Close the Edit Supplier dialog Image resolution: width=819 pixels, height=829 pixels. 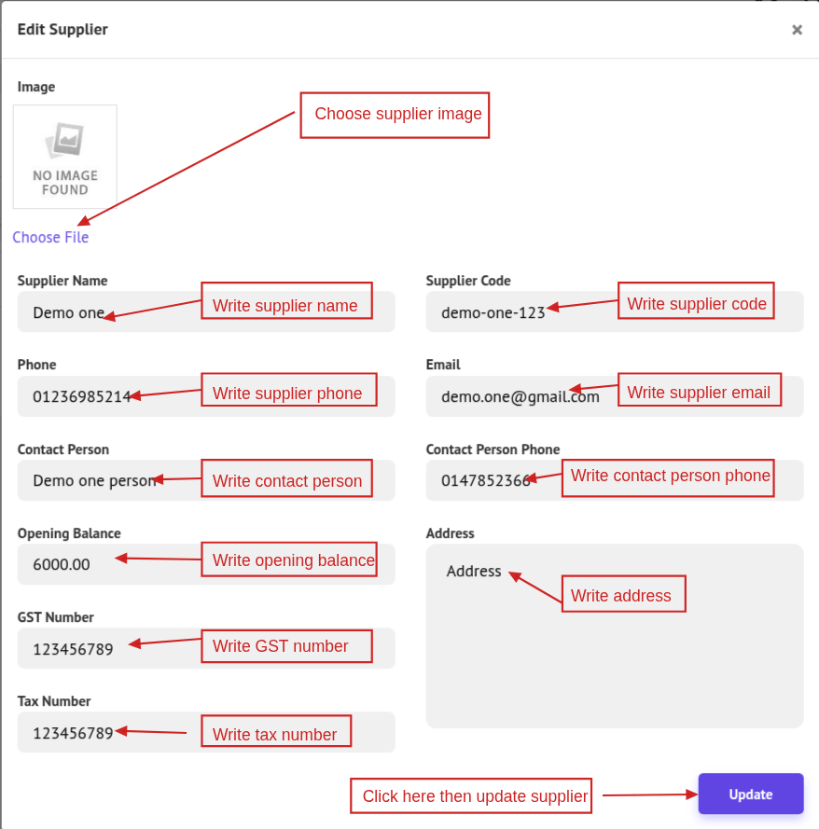[x=797, y=30]
